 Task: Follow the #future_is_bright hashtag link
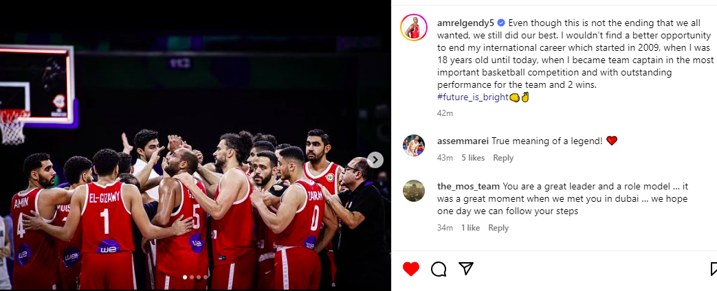pyautogui.click(x=473, y=97)
